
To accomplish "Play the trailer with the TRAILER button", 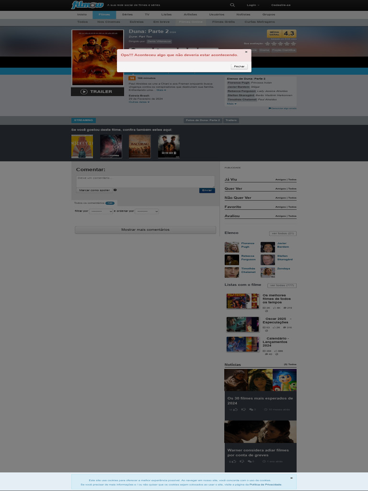I will pyautogui.click(x=97, y=92).
